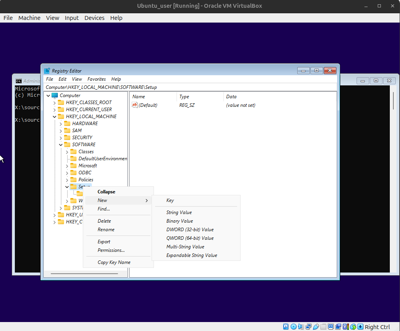Viewport: 400px width, 331px height.
Task: Click the HARDWARE folder icon
Action: click(67, 124)
